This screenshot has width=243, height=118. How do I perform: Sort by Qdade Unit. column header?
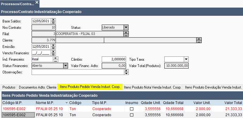pos(150,103)
